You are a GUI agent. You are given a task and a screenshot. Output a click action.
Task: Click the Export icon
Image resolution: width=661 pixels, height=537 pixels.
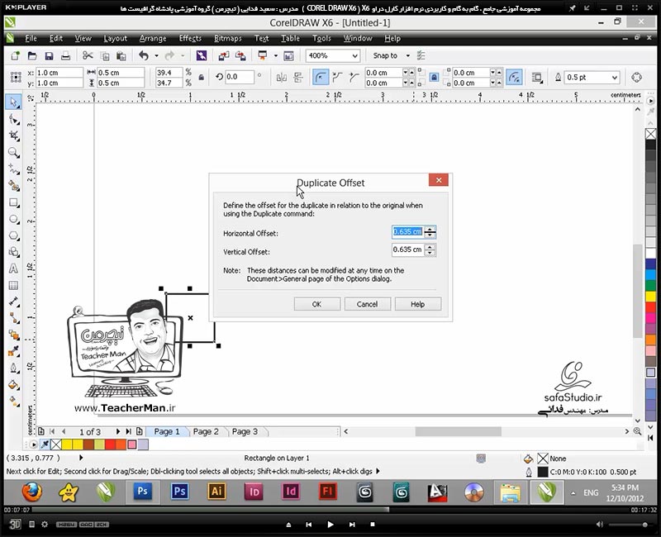pyautogui.click(x=240, y=55)
